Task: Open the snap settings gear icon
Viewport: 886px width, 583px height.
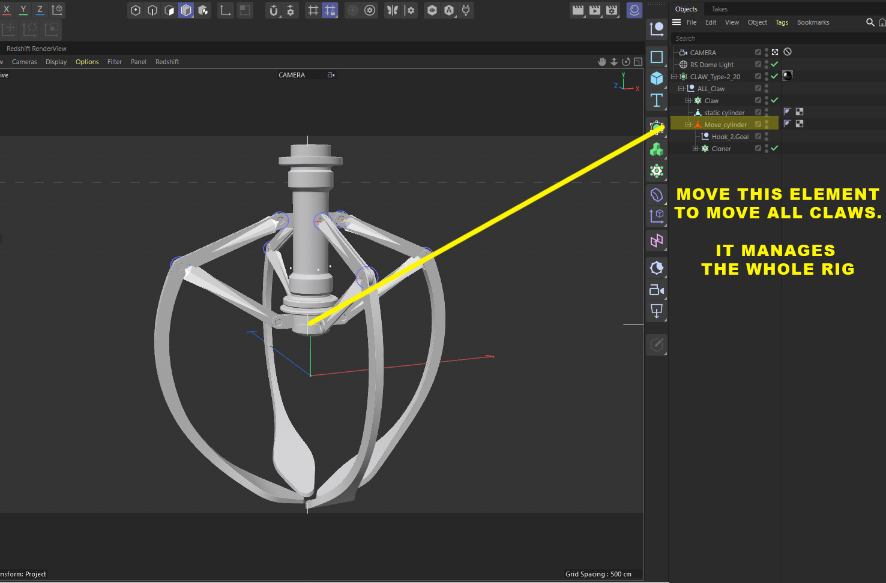Action: coord(291,10)
